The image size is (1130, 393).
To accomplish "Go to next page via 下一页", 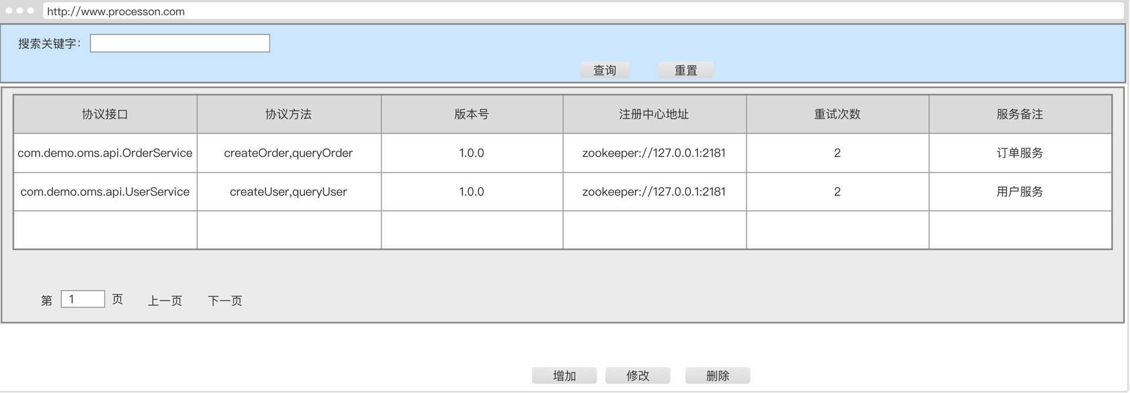I will 225,301.
